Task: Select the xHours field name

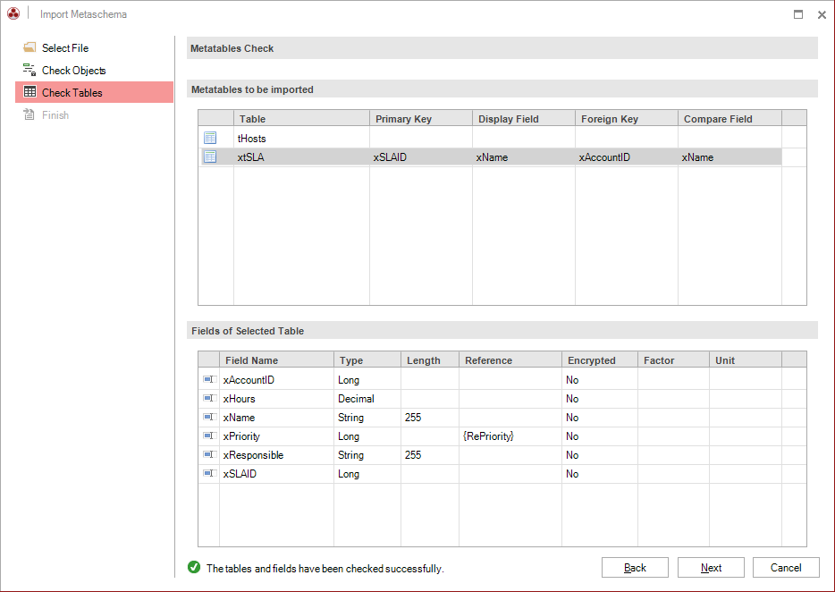Action: pyautogui.click(x=239, y=399)
